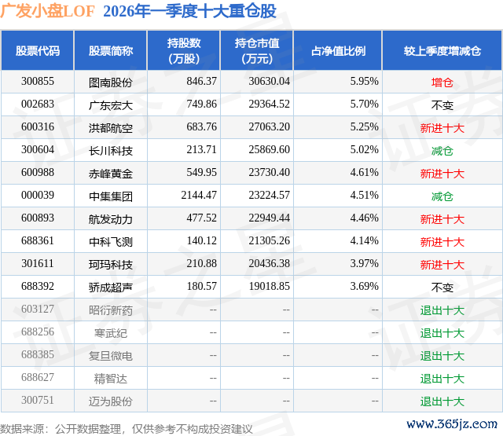Click 减仓 in 长川科技 row

(x=442, y=151)
